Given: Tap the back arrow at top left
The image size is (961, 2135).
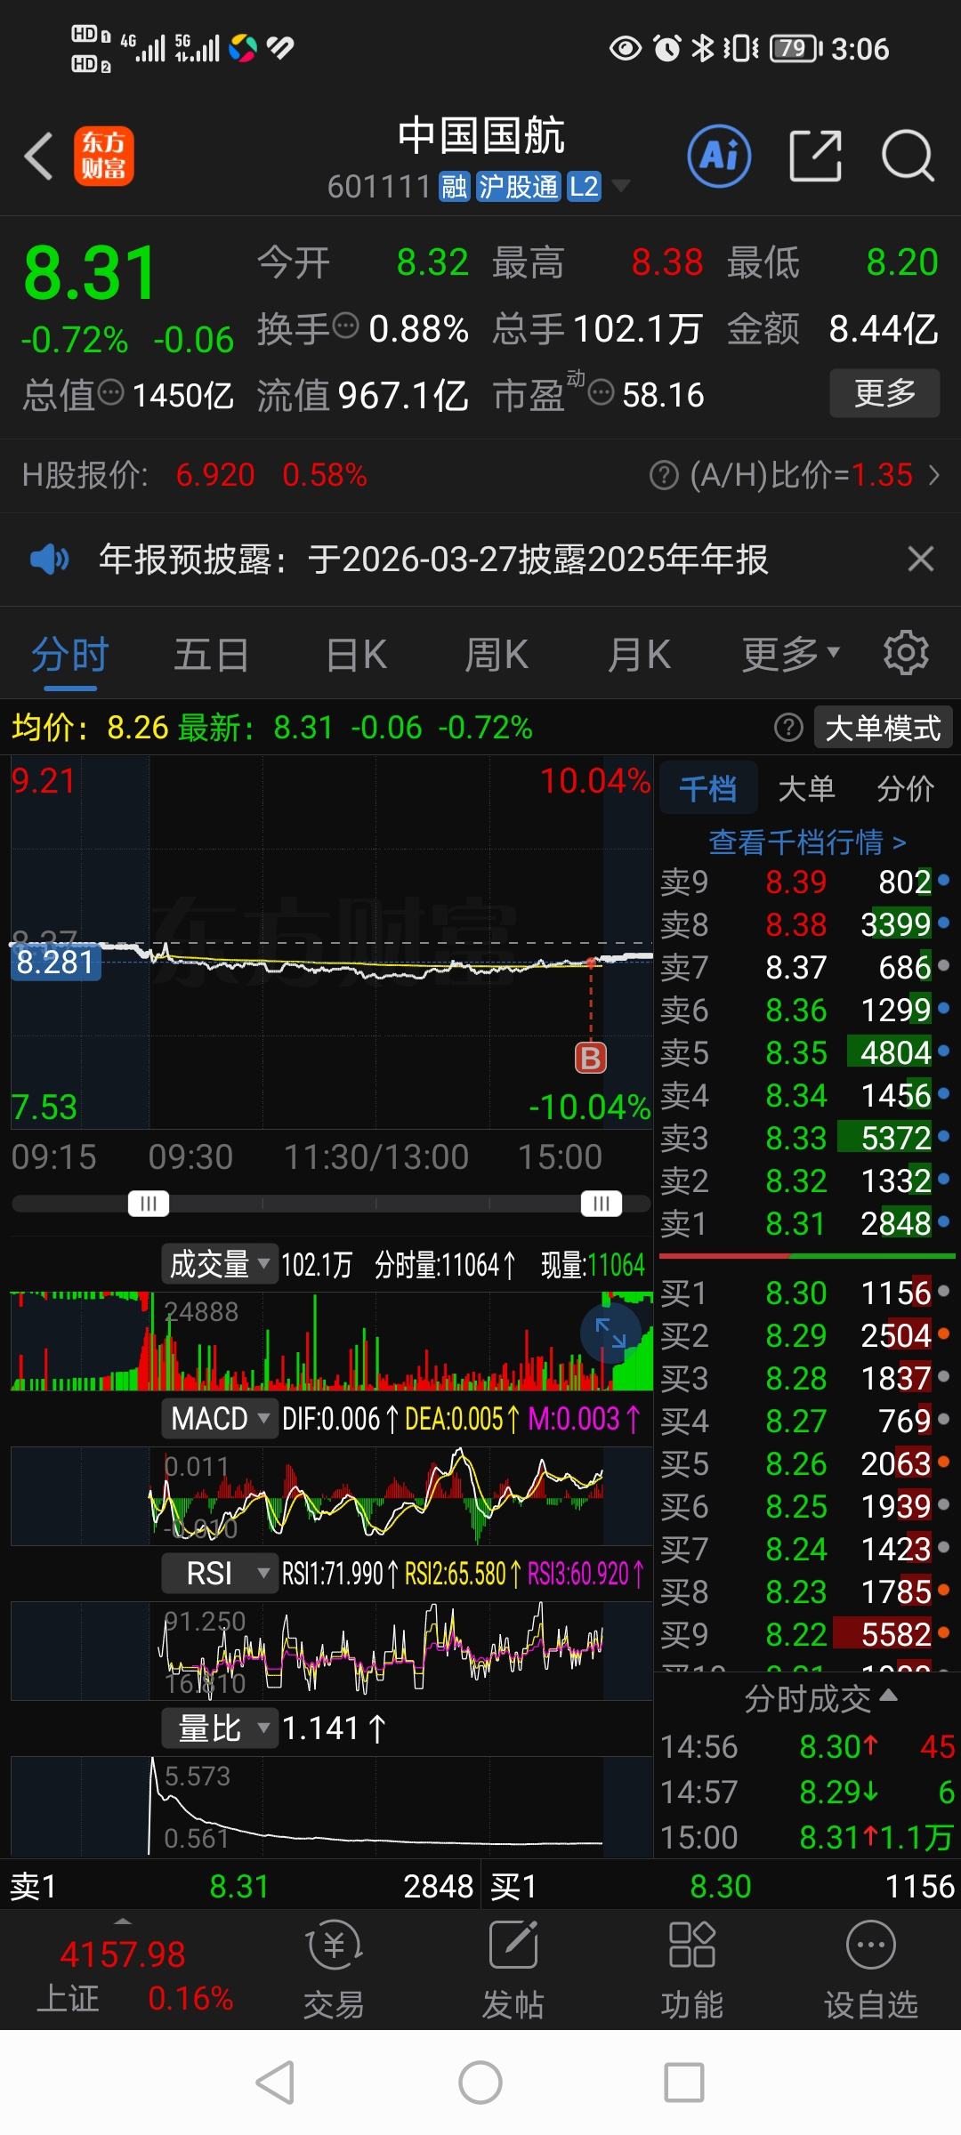Looking at the screenshot, I should pos(39,157).
